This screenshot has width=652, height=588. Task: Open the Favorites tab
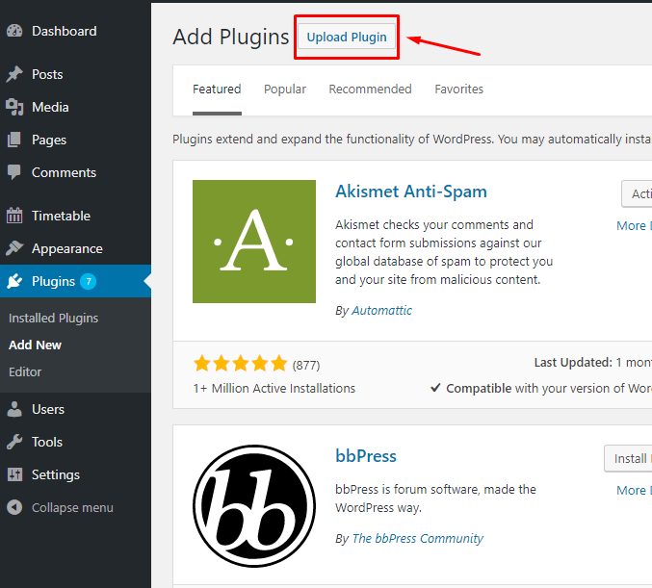[458, 89]
